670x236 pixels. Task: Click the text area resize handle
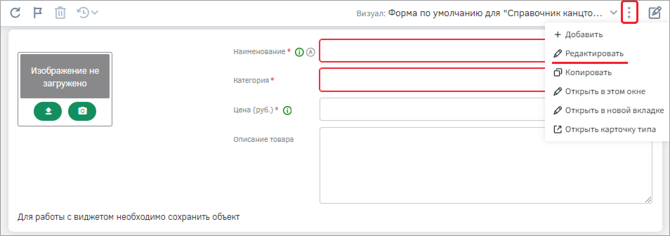(648, 199)
